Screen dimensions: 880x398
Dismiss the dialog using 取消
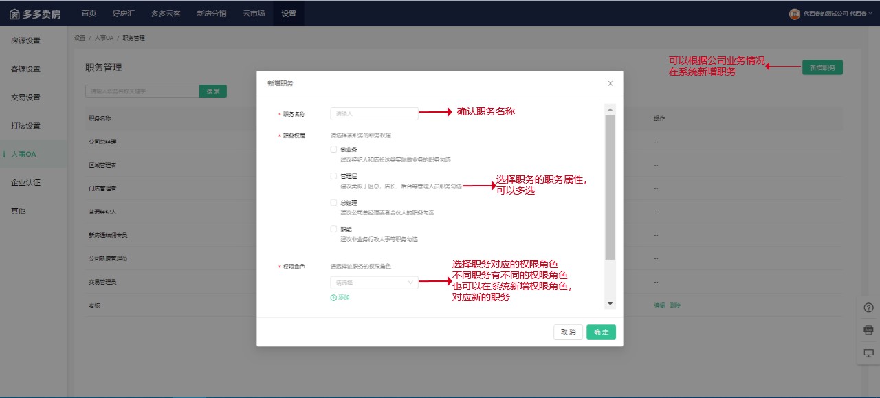tap(567, 331)
